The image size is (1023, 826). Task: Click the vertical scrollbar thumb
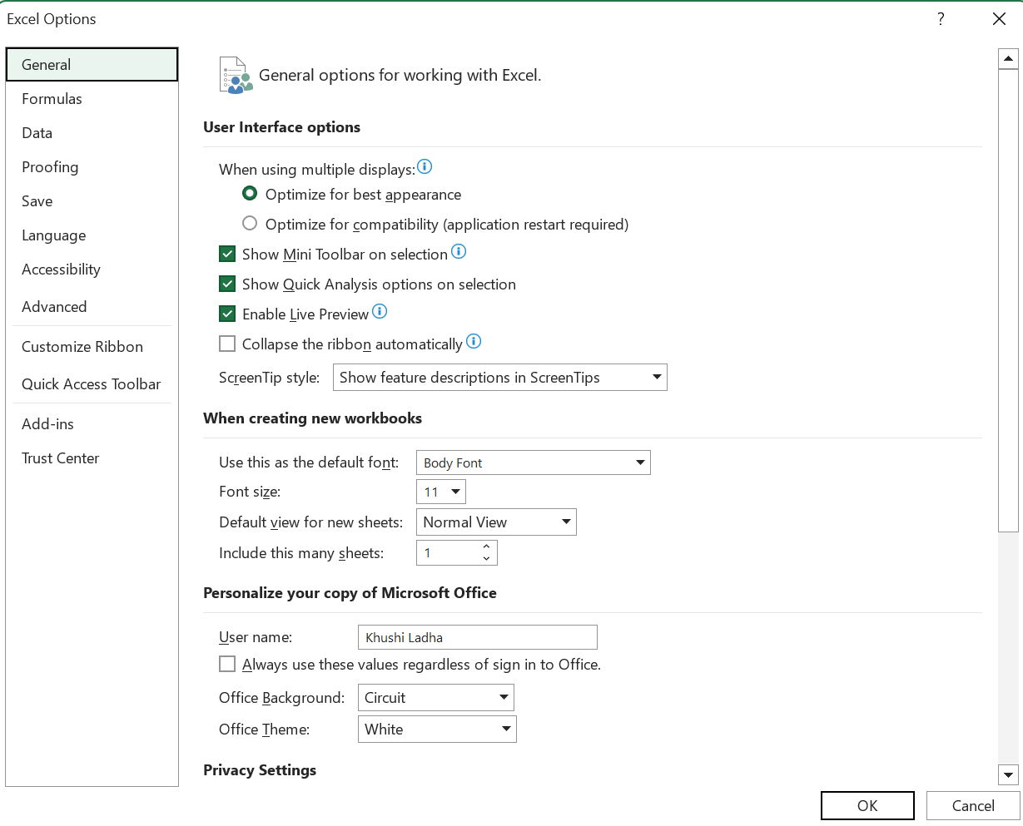coord(1008,299)
